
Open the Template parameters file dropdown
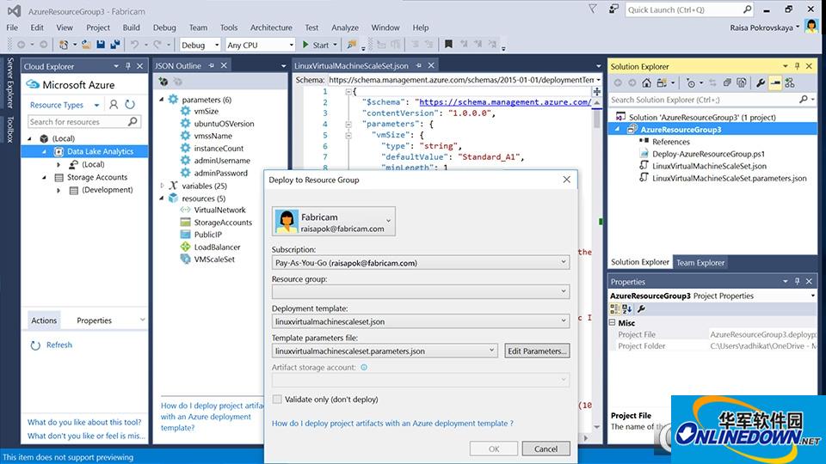pyautogui.click(x=491, y=351)
